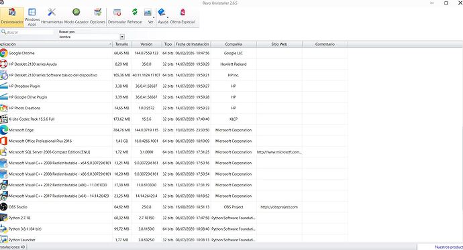This screenshot has height=250, width=463.
Task: Click the version 25.0.8 cell
Action: coord(146,207)
